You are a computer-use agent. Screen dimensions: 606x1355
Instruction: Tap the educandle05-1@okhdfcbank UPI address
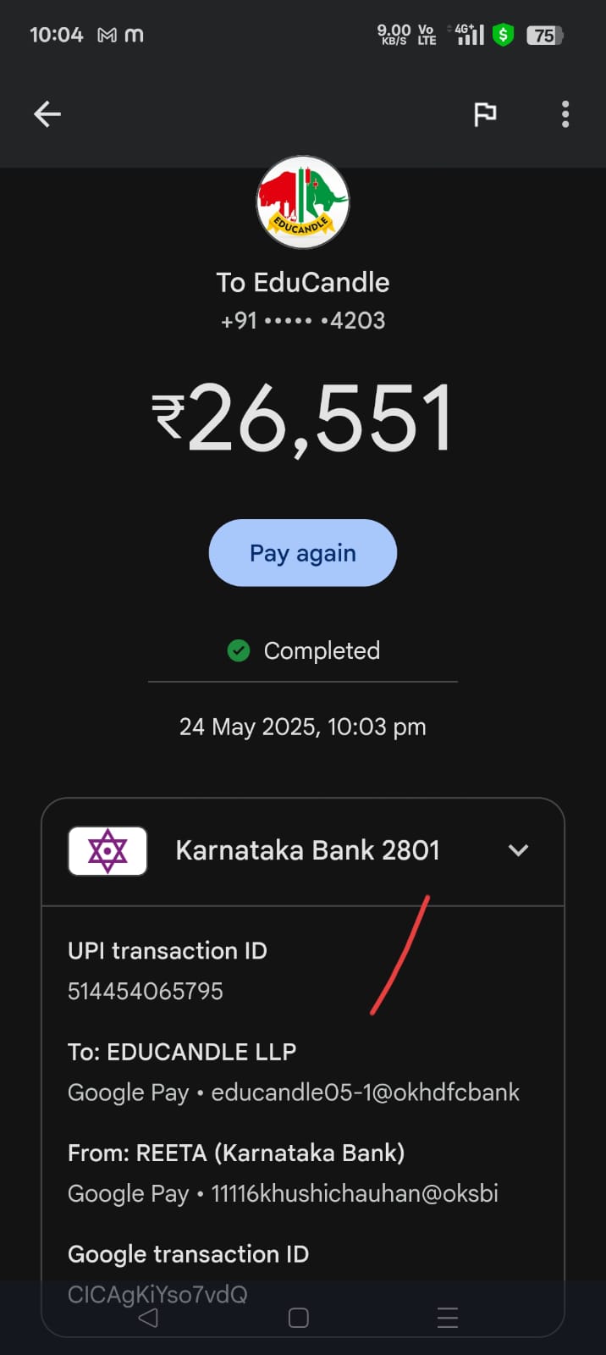click(x=365, y=1092)
